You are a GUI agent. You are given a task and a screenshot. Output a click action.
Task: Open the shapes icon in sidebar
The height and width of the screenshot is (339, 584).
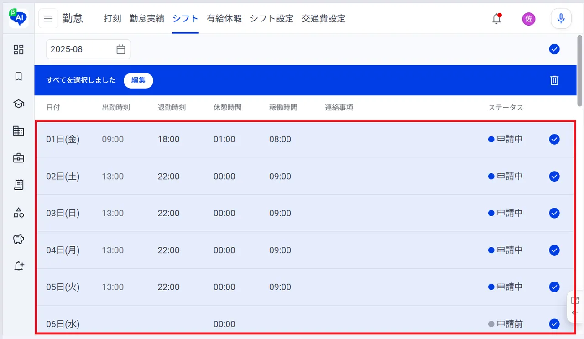click(18, 212)
